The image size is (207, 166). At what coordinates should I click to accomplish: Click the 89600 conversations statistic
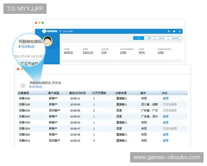tap(68, 53)
